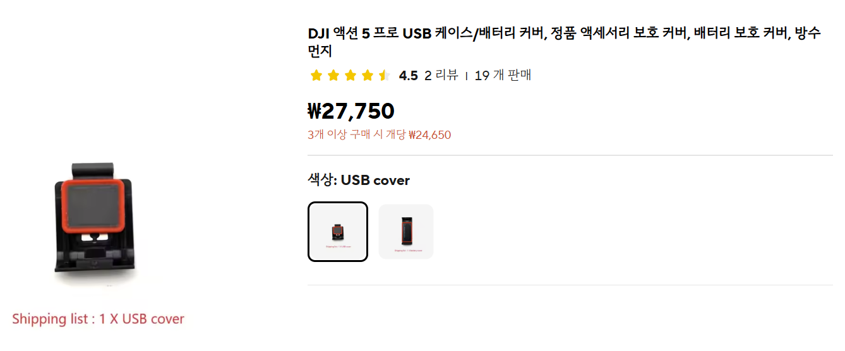Choose the battery cover variant thumbnail
The width and height of the screenshot is (845, 351).
click(406, 232)
